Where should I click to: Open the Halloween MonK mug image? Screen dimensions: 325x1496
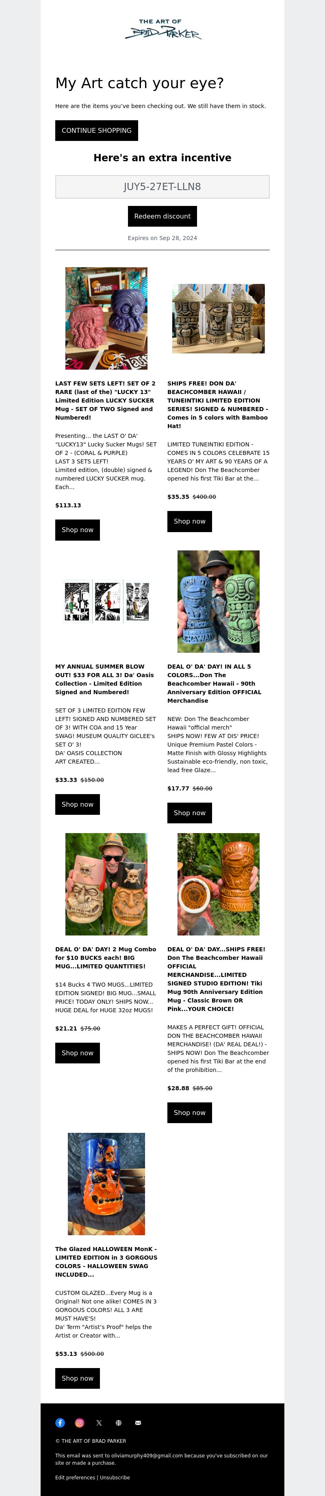coord(106,1184)
